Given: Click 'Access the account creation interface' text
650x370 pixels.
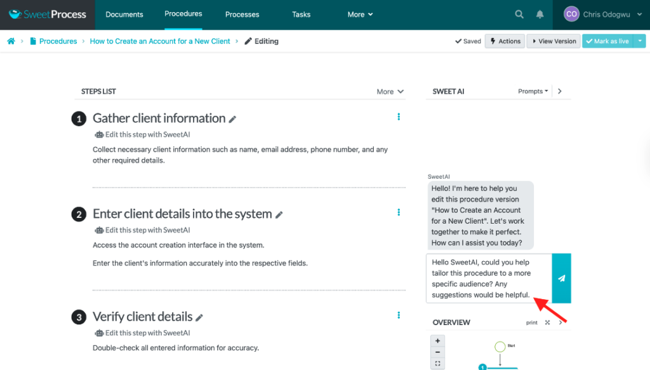Looking at the screenshot, I should point(178,245).
